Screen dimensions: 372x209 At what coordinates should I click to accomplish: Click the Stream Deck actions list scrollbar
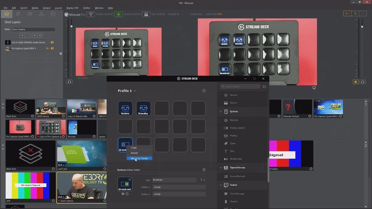[x=268, y=170]
